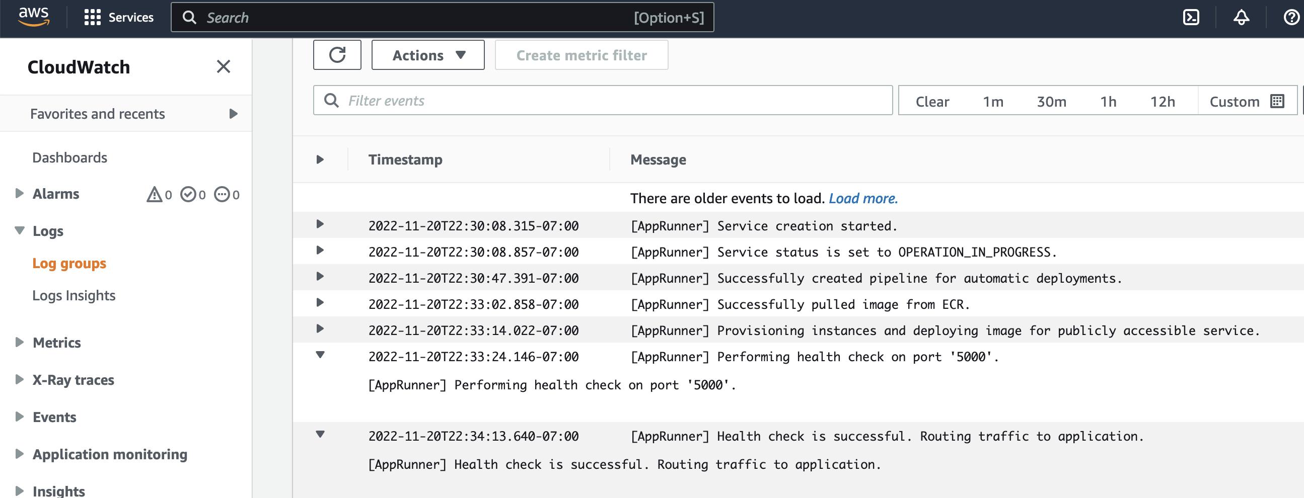Open Logs Insights in the sidebar

pyautogui.click(x=74, y=295)
